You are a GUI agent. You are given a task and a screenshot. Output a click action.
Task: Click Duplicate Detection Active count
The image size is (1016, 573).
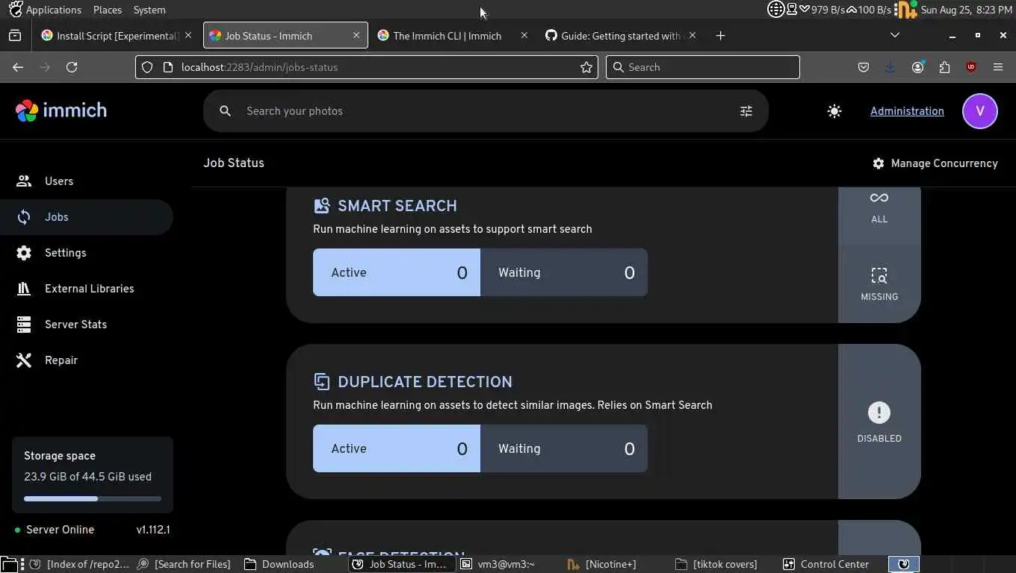click(397, 448)
